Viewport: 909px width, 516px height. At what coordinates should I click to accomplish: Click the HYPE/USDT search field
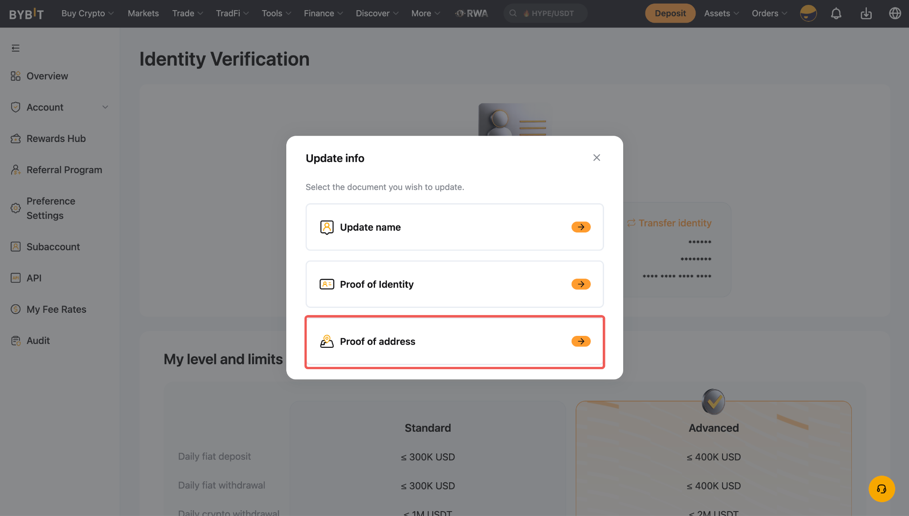[545, 13]
